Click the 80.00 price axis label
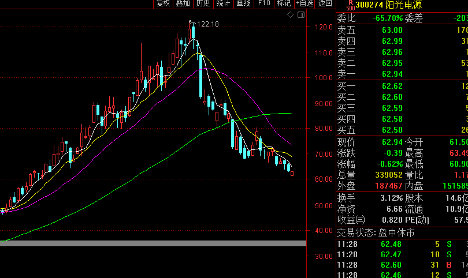The image size is (468, 278). [324, 129]
